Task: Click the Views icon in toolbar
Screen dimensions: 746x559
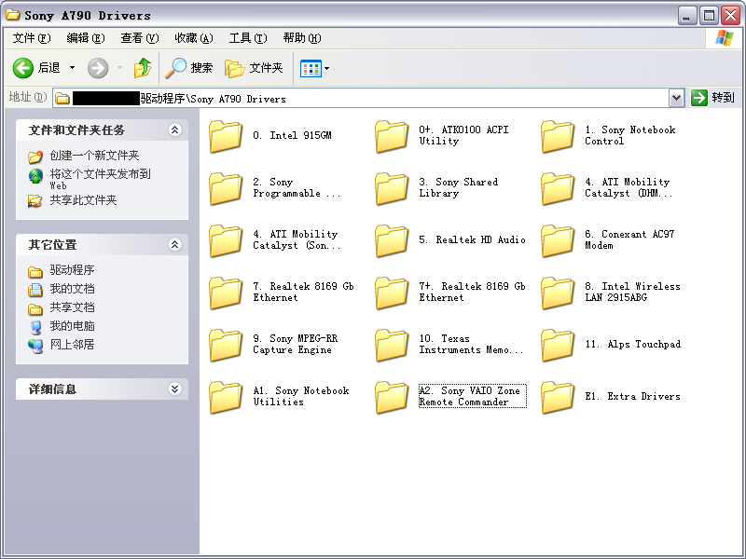Action: point(311,68)
